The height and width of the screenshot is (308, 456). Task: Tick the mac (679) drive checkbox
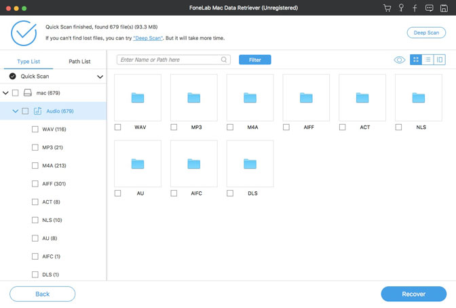pos(16,93)
